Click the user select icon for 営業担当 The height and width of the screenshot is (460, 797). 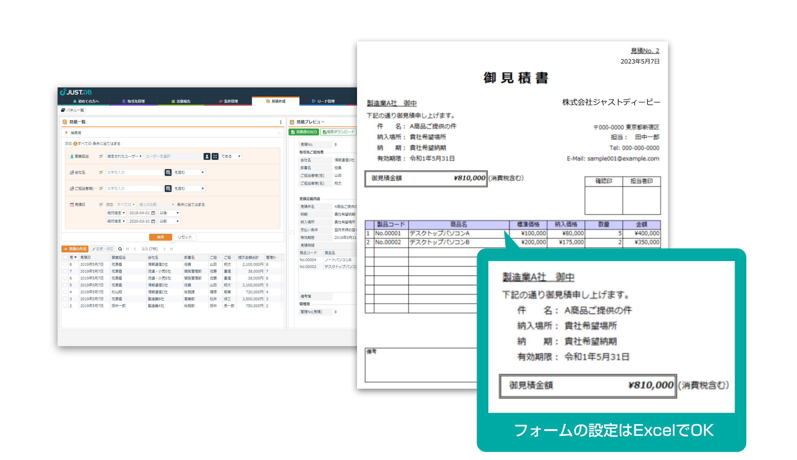click(x=207, y=156)
